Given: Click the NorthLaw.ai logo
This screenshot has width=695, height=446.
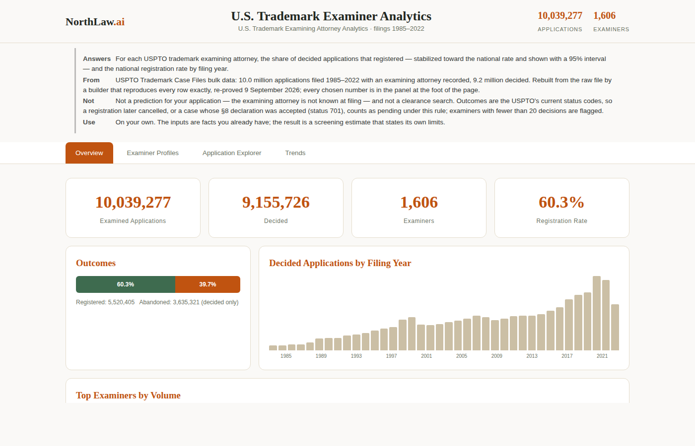Looking at the screenshot, I should (95, 22).
